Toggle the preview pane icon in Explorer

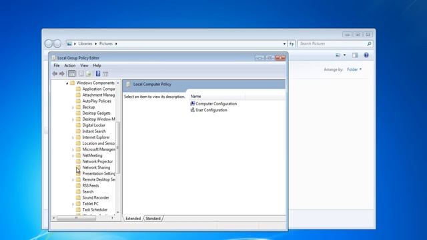pos(355,55)
